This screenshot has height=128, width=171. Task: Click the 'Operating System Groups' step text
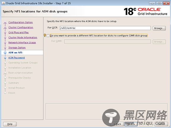pos(23,63)
